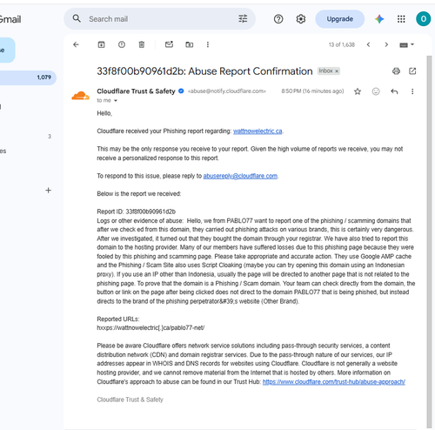
Task: Archive this email
Action: click(x=101, y=44)
